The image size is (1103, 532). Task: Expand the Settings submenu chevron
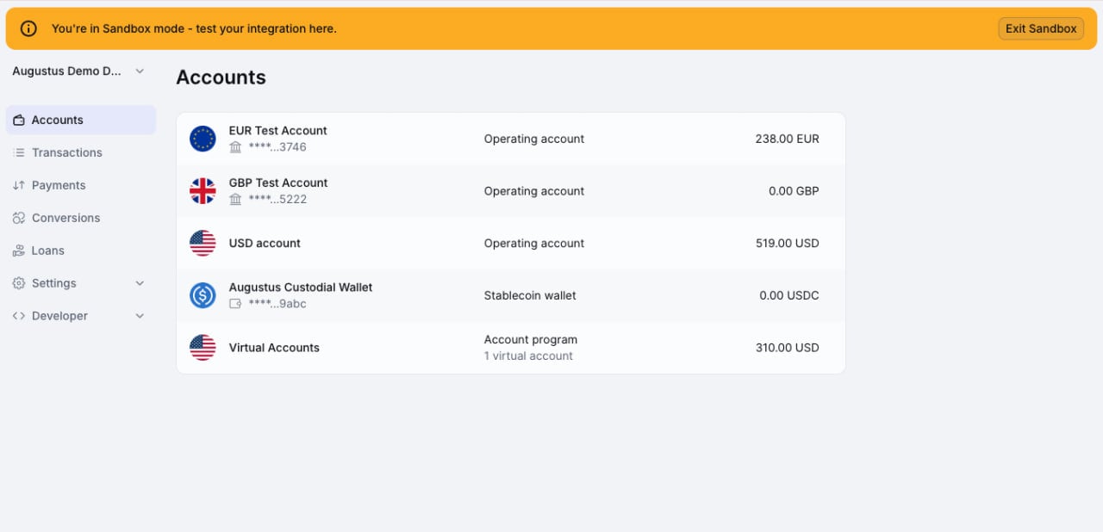point(140,283)
